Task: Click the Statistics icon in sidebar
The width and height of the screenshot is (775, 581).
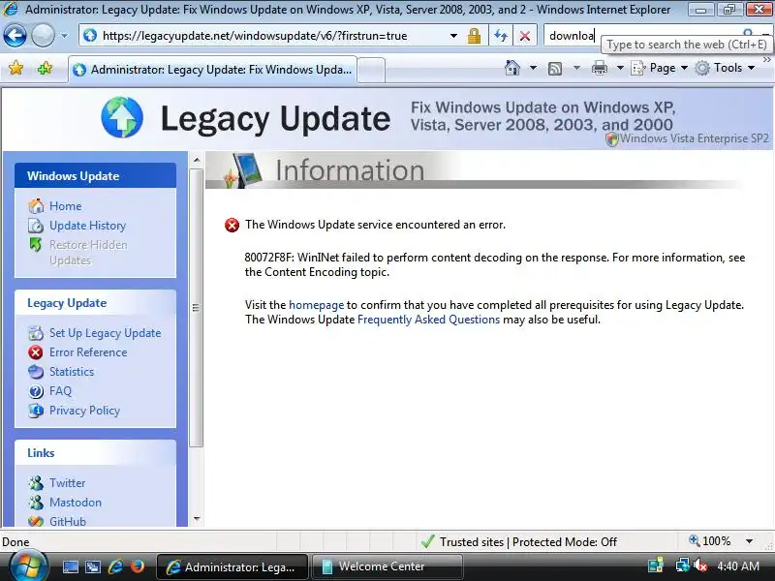Action: (36, 372)
